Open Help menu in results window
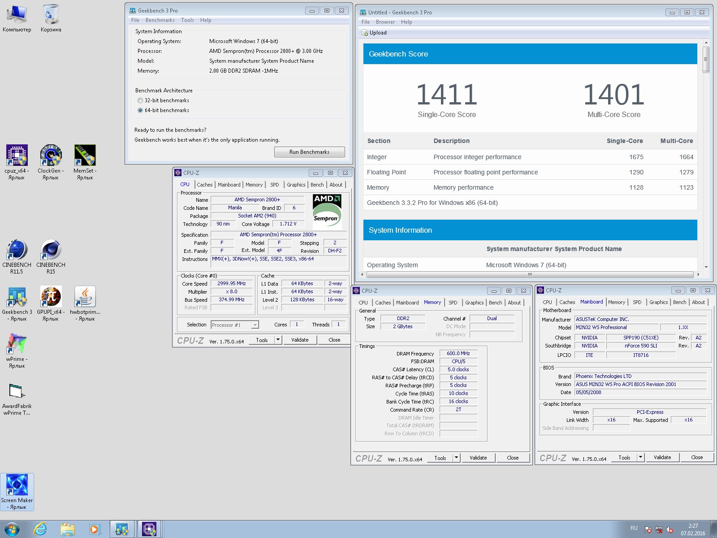The image size is (717, 538). point(406,22)
